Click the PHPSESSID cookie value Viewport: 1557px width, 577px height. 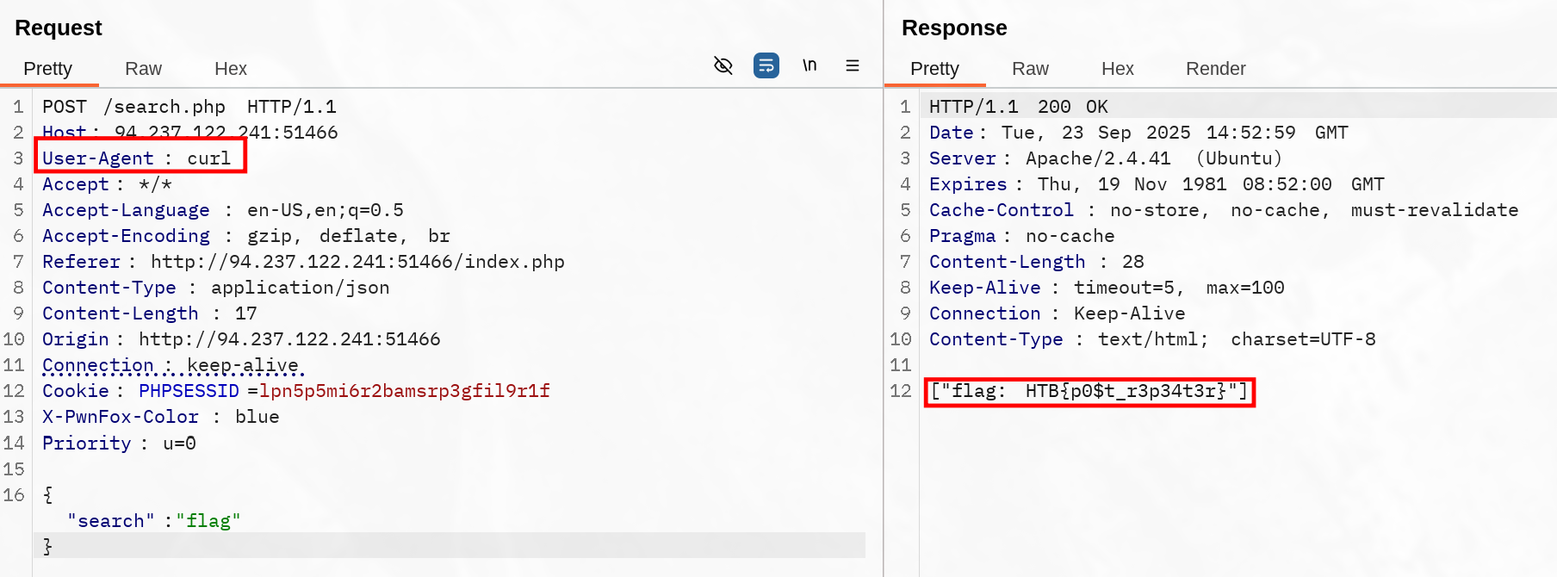(x=405, y=391)
